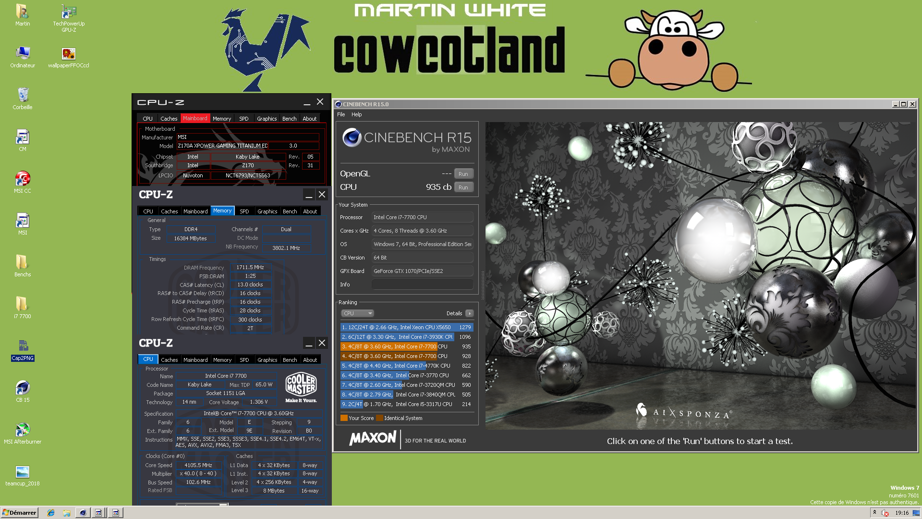Open Caches tab in top CPU-Z window
The image size is (922, 519).
(x=169, y=119)
